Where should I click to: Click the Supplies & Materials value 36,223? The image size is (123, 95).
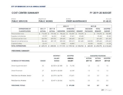(54, 36)
